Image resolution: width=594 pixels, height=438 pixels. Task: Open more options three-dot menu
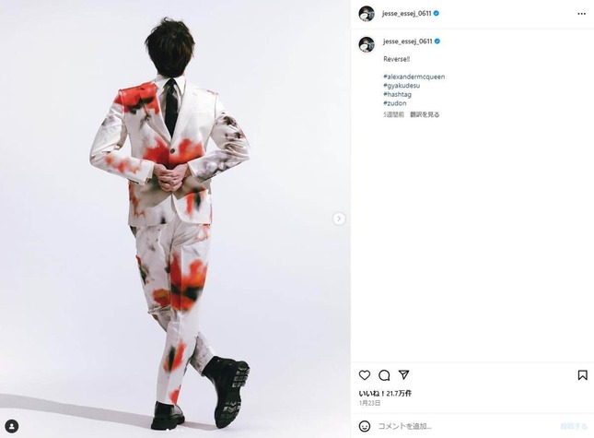[x=581, y=14]
